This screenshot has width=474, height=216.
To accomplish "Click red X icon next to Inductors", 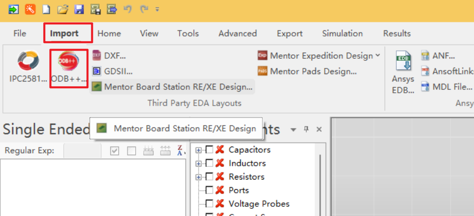I will pos(220,163).
